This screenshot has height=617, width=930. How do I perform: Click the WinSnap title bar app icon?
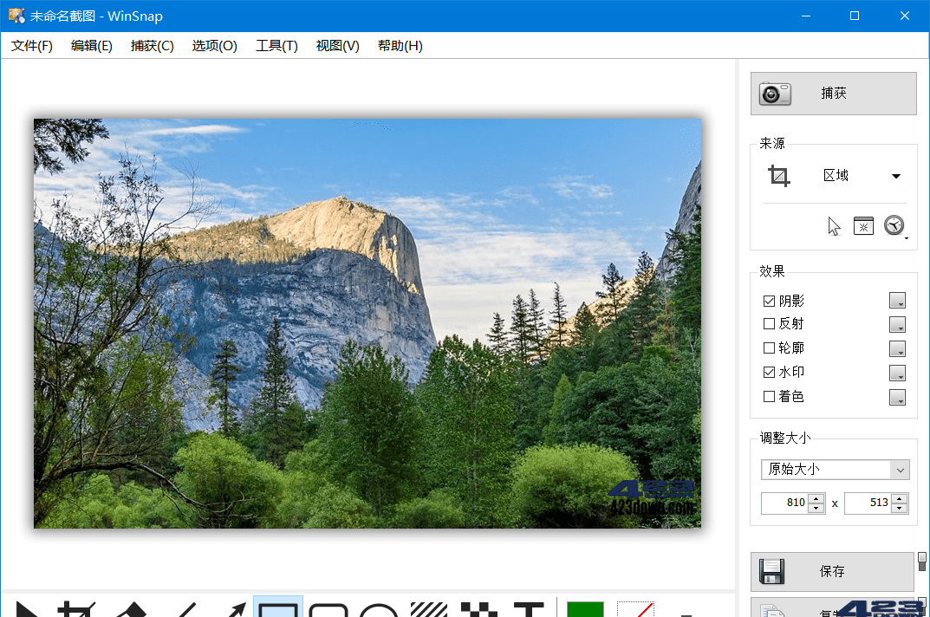tap(16, 16)
